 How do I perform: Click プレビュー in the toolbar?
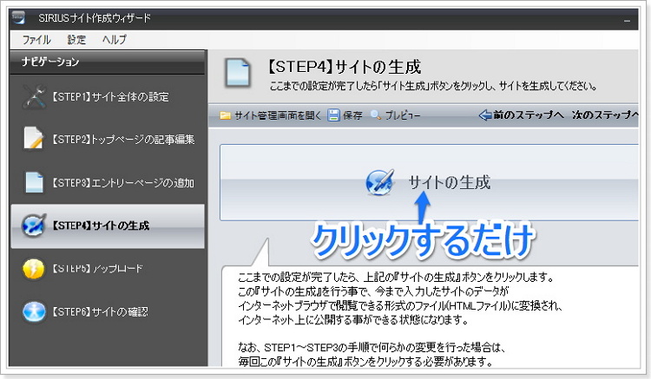tap(402, 115)
